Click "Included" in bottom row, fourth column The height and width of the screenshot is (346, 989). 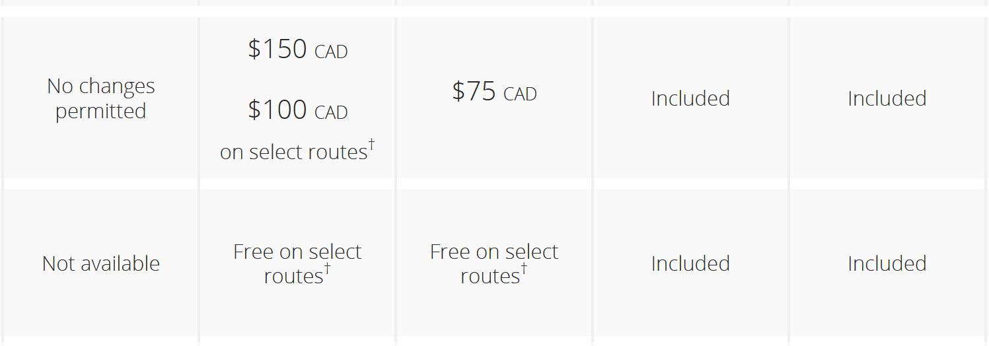[690, 263]
